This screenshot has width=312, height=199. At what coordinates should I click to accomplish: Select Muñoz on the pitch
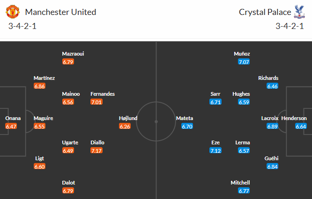242,54
